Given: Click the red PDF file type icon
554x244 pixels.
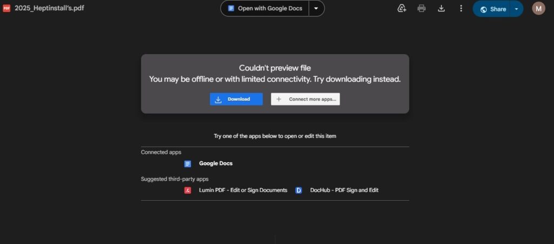Looking at the screenshot, I should coord(6,8).
